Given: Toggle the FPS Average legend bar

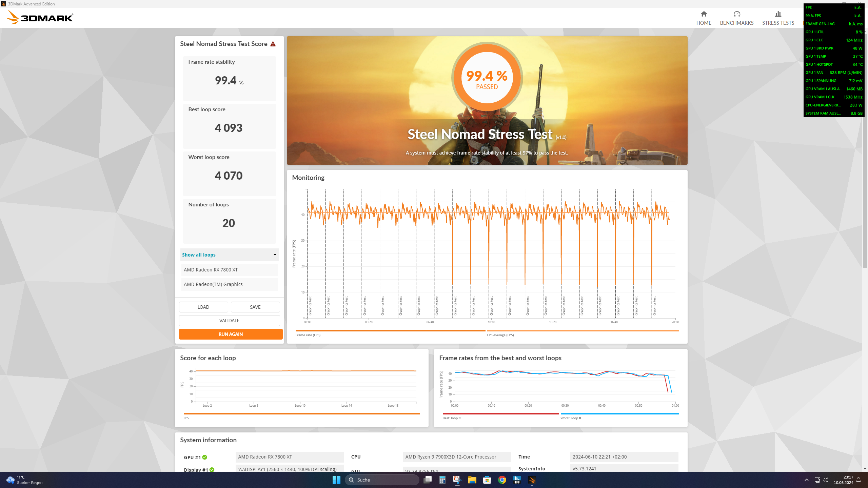Looking at the screenshot, I should tap(583, 331).
